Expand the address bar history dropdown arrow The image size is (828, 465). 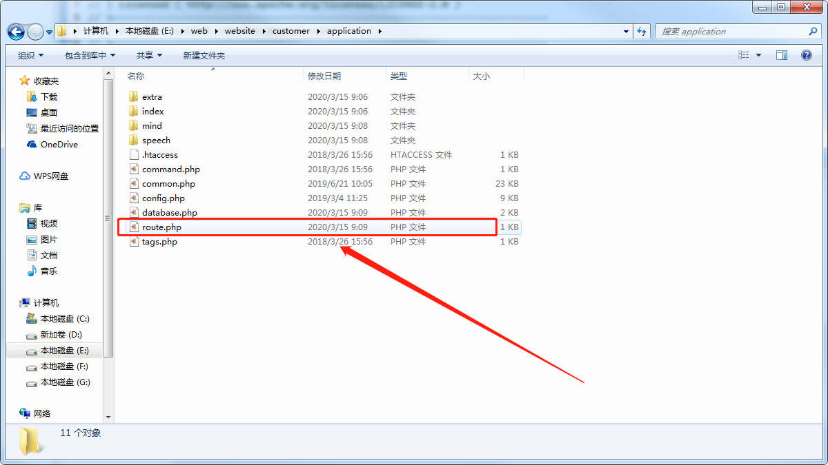(626, 32)
